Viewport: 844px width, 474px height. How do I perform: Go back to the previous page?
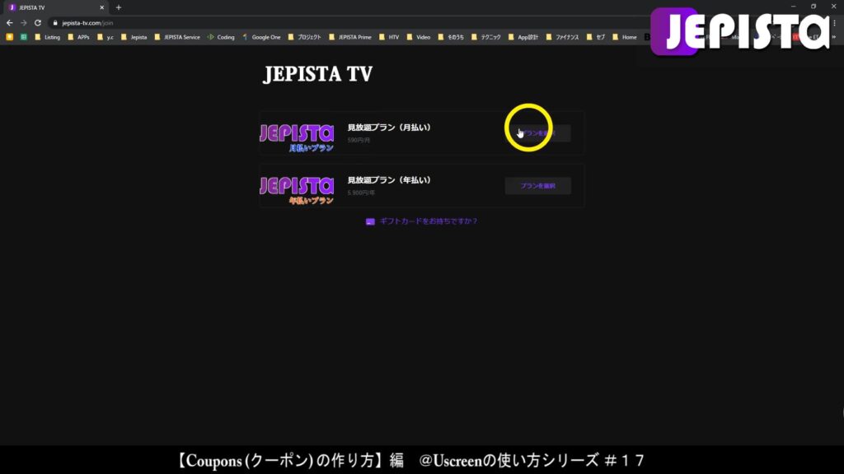[9, 22]
